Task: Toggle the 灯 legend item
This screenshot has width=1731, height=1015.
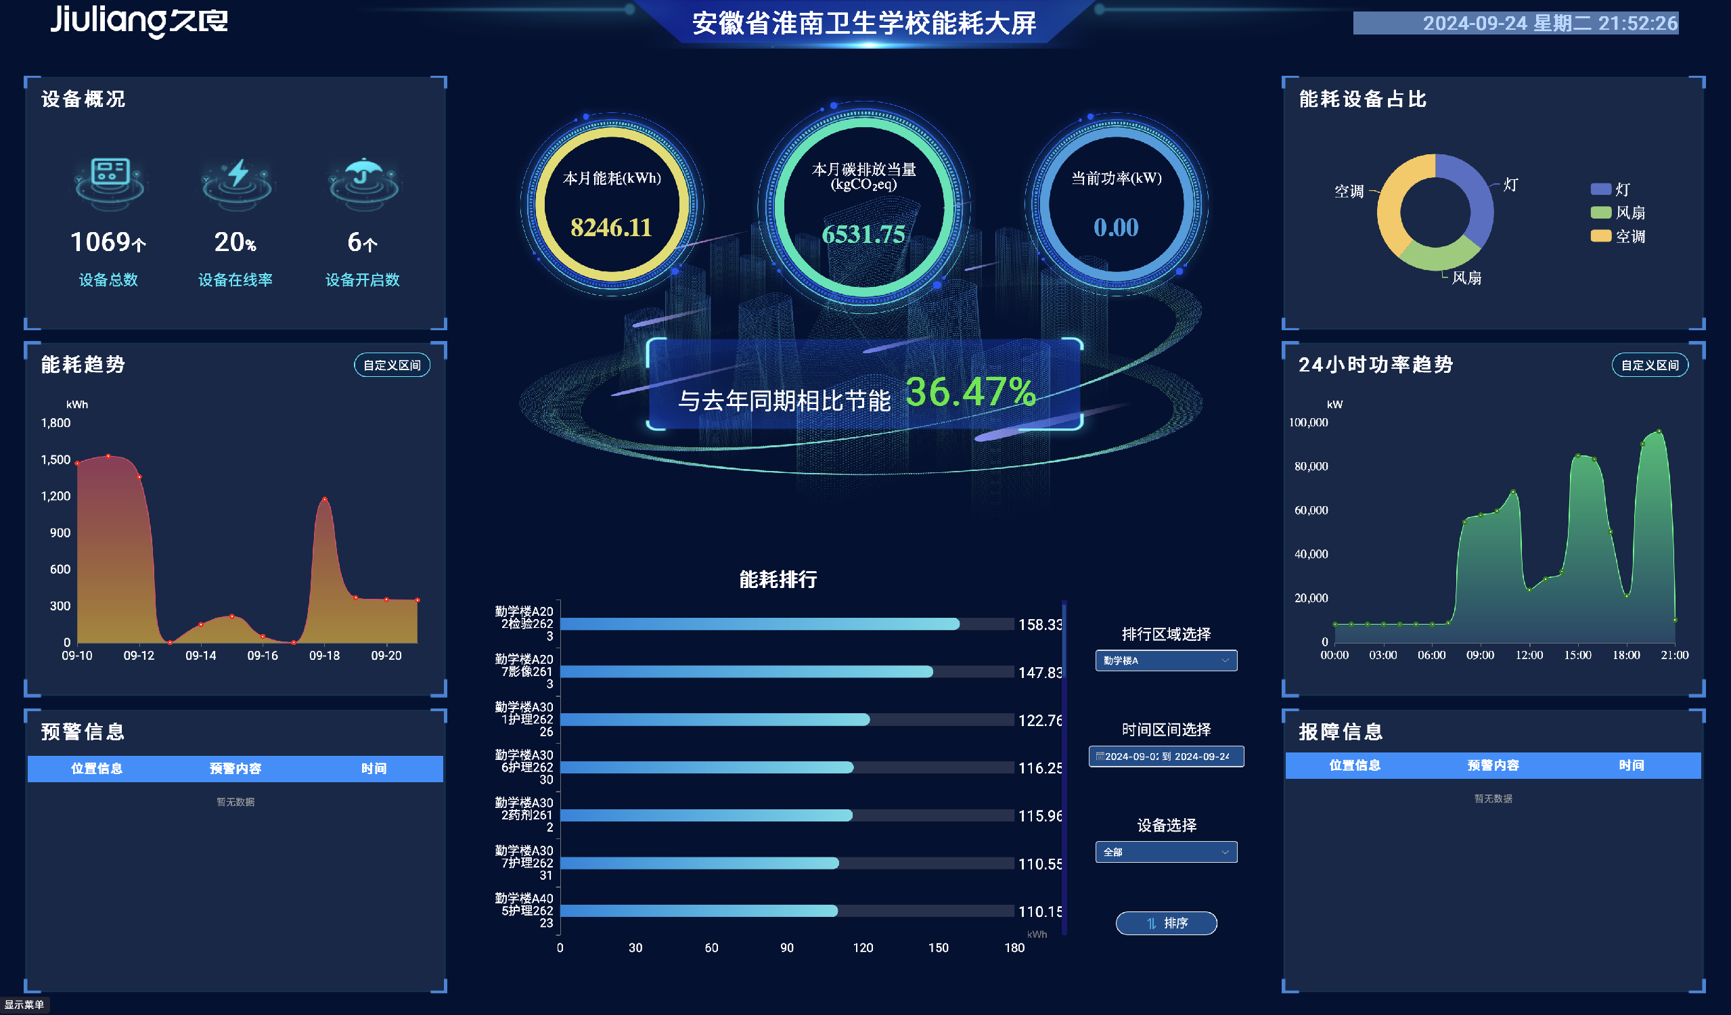Action: pos(1609,189)
